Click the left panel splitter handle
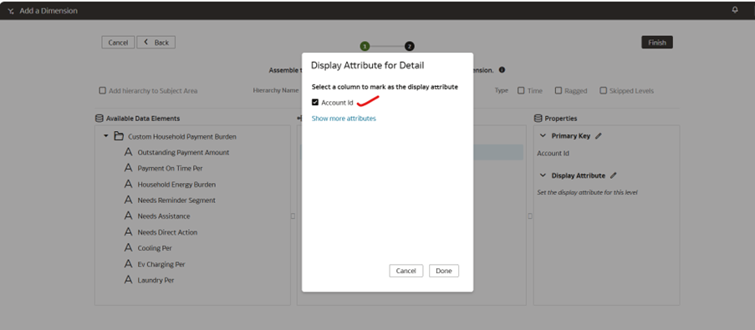Screen dimensions: 755x330 pyautogui.click(x=293, y=216)
